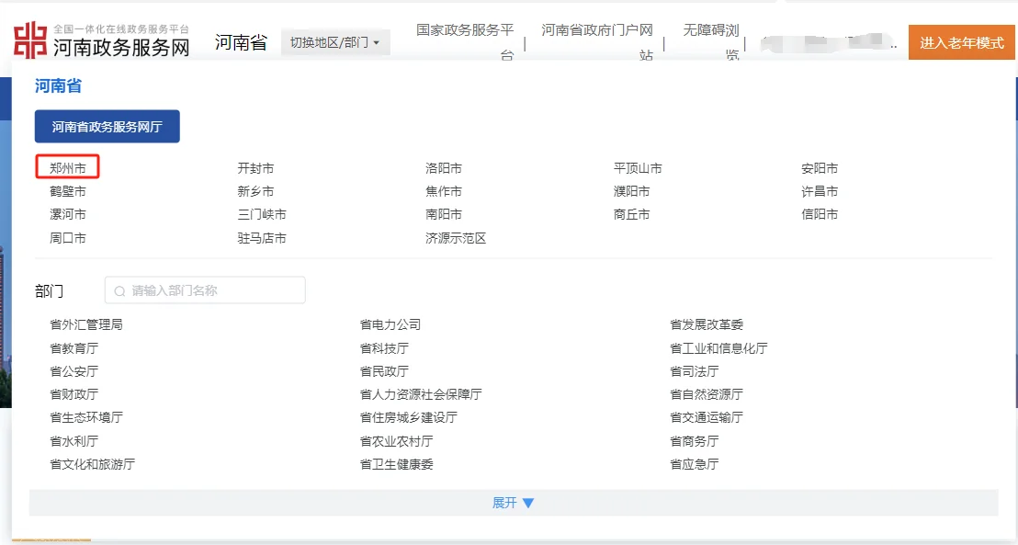Click the 河南省 label beside the logo
The width and height of the screenshot is (1018, 545).
point(241,43)
